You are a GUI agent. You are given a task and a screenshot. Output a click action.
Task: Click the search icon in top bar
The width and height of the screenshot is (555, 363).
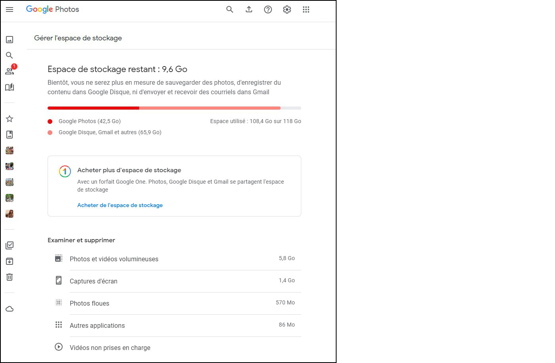coord(230,10)
